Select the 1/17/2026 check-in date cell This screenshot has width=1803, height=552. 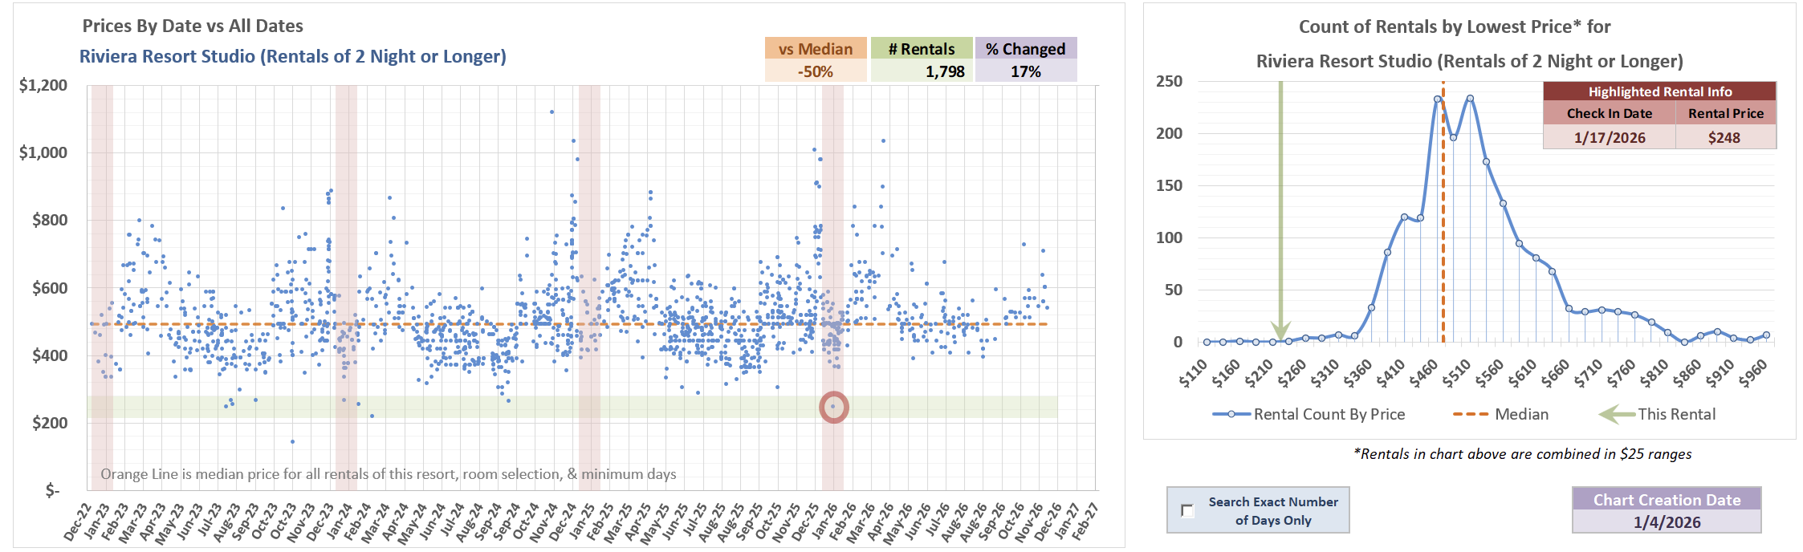click(1610, 137)
